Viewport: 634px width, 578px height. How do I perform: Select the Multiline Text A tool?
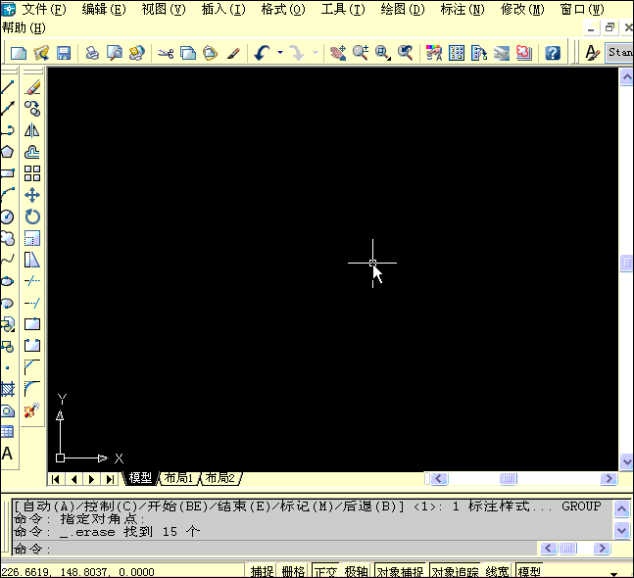coord(7,454)
